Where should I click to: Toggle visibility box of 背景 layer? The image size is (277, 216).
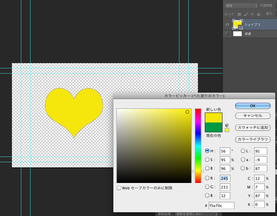click(227, 34)
